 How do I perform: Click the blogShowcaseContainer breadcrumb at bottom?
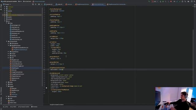click(x=57, y=105)
